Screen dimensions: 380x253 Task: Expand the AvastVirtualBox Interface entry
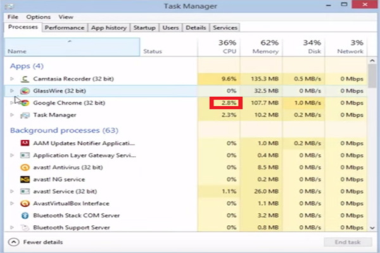11,204
